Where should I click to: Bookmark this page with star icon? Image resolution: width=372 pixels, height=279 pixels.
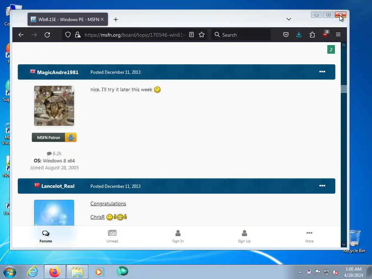point(202,35)
